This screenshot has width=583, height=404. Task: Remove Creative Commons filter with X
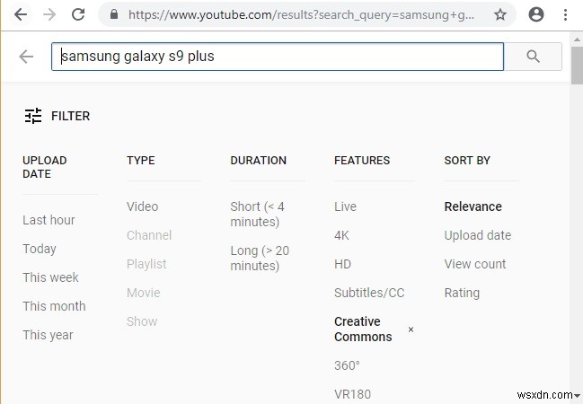click(x=411, y=329)
